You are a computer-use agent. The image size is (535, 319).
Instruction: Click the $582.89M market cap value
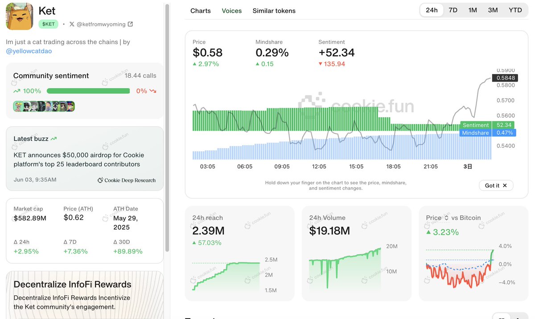click(x=30, y=218)
